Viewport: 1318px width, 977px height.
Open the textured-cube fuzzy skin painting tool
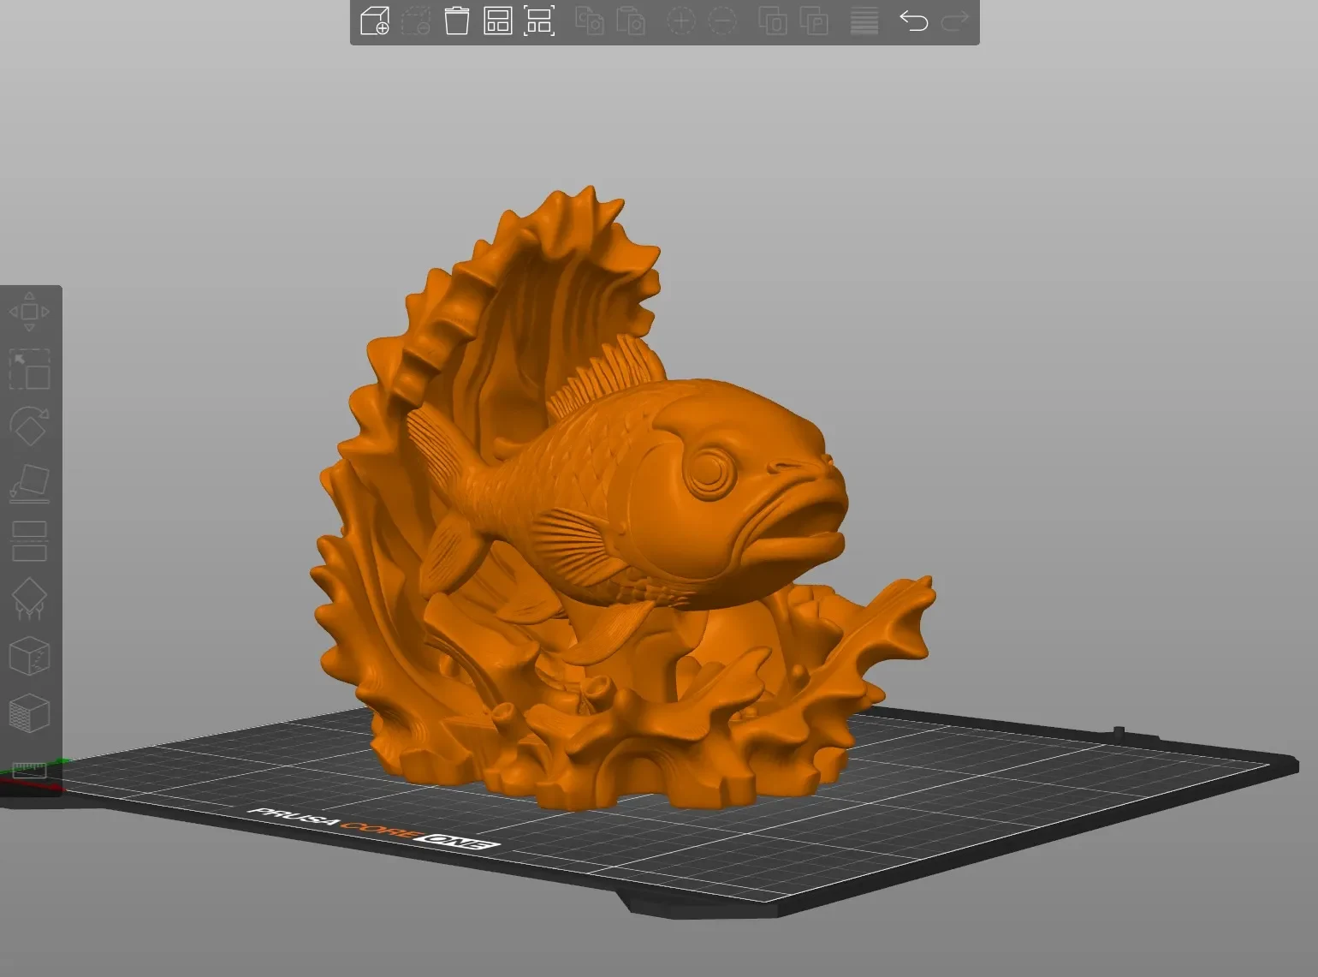click(x=29, y=713)
